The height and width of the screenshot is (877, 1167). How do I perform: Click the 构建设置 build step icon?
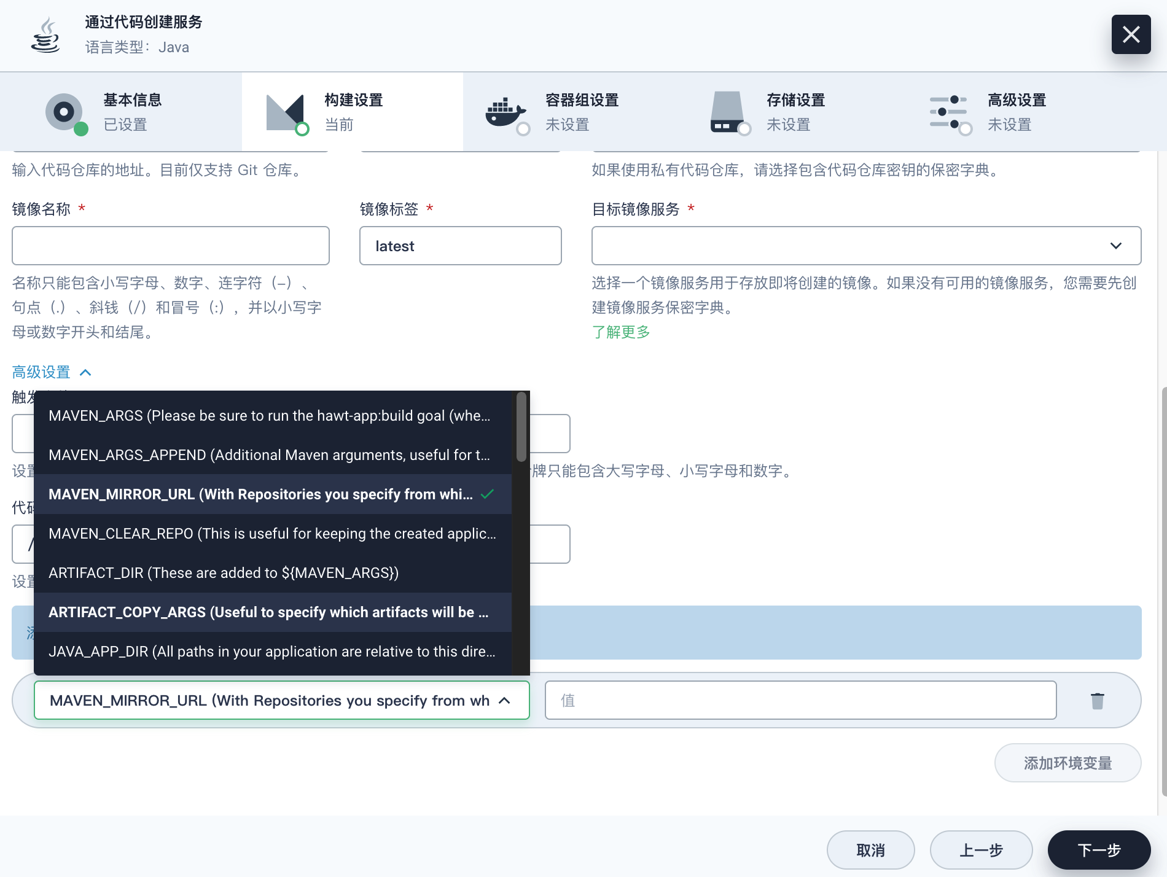click(286, 112)
